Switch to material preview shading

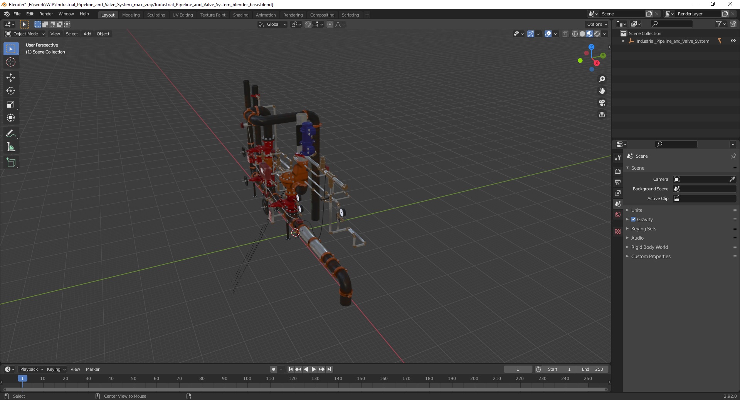click(590, 34)
